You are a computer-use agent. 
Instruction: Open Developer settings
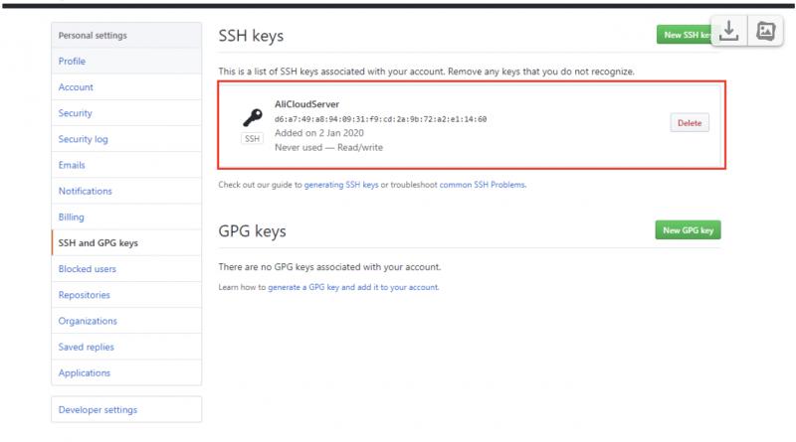(x=98, y=409)
